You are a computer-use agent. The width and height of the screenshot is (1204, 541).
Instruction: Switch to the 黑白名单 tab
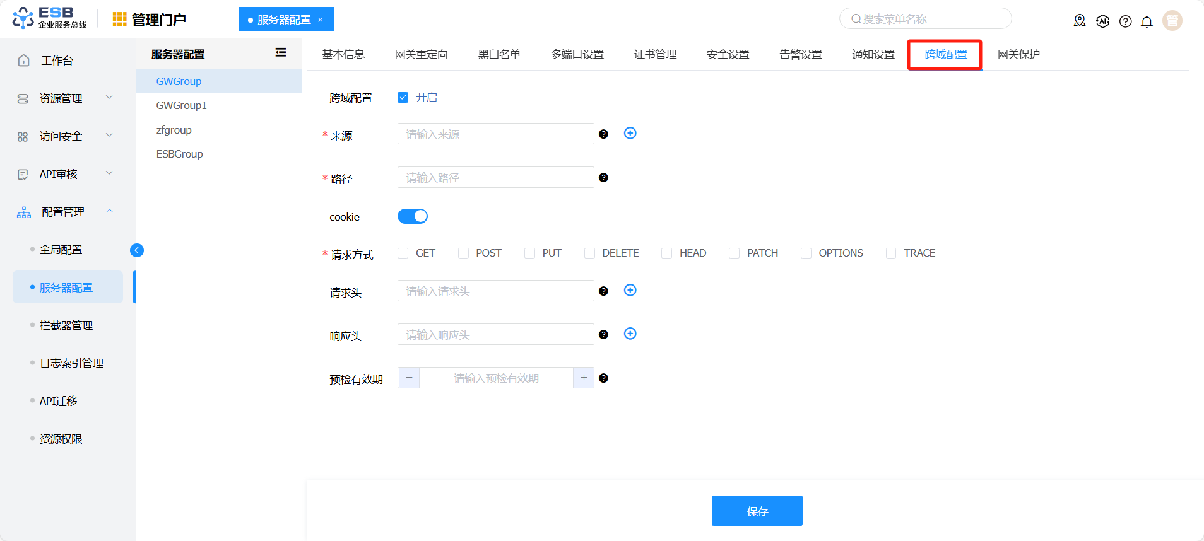tap(499, 54)
